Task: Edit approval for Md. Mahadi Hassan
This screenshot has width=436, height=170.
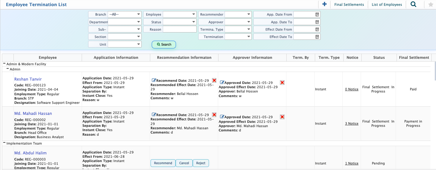Action: pyautogui.click(x=222, y=117)
